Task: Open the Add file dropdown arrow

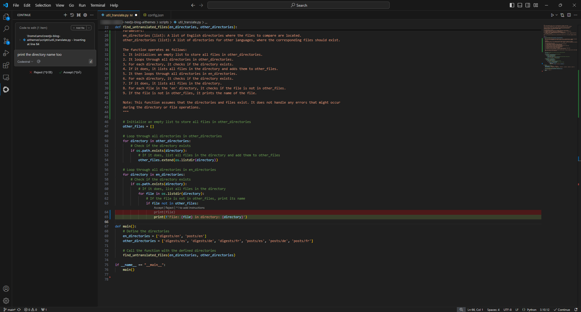Action: pyautogui.click(x=89, y=28)
